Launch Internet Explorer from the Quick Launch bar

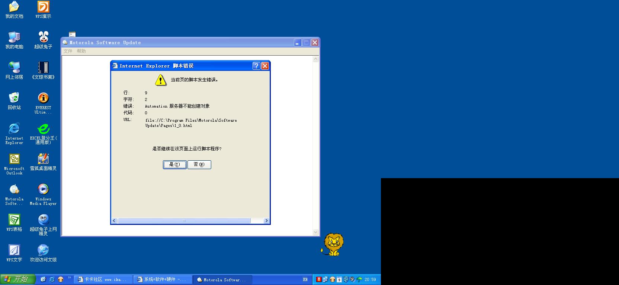tap(52, 279)
